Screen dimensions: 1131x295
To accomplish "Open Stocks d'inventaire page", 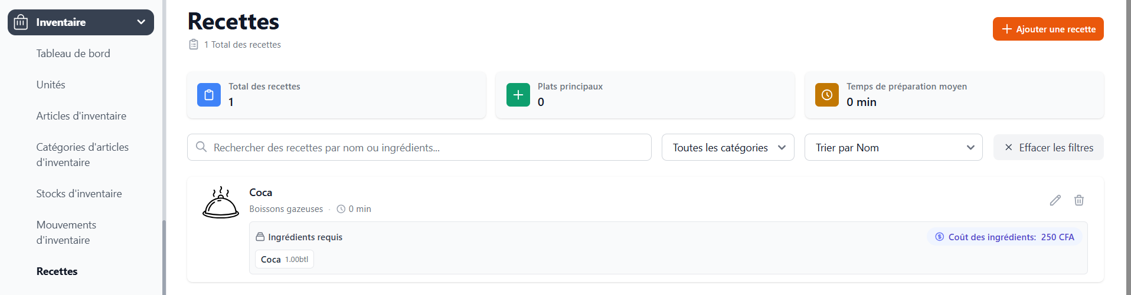I will click(x=79, y=194).
